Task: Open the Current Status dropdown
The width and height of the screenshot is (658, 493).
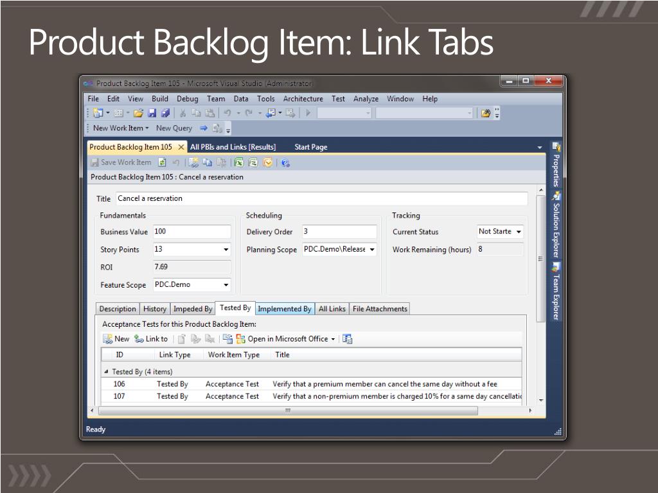Action: pos(519,231)
